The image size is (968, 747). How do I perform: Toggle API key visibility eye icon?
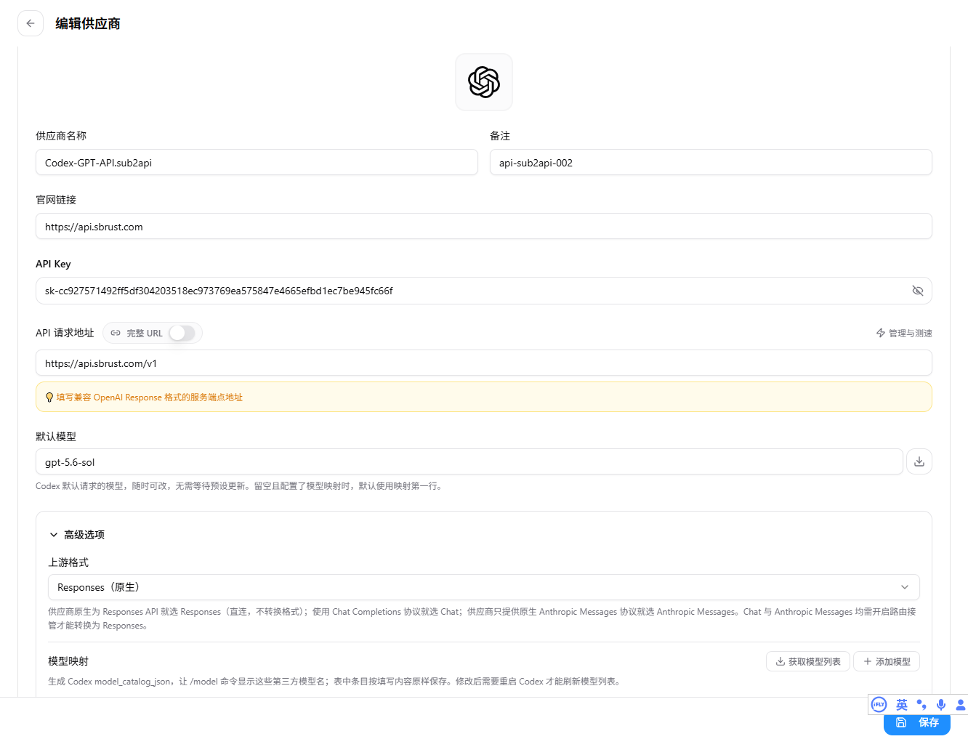pyautogui.click(x=918, y=291)
